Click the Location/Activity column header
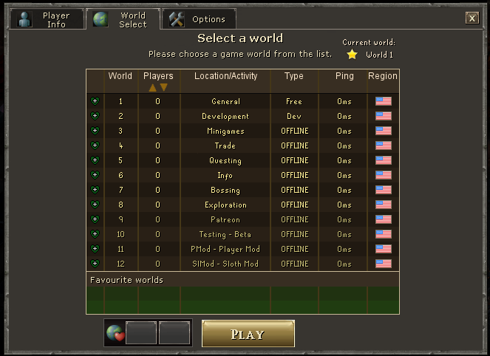The height and width of the screenshot is (356, 490). coord(225,76)
